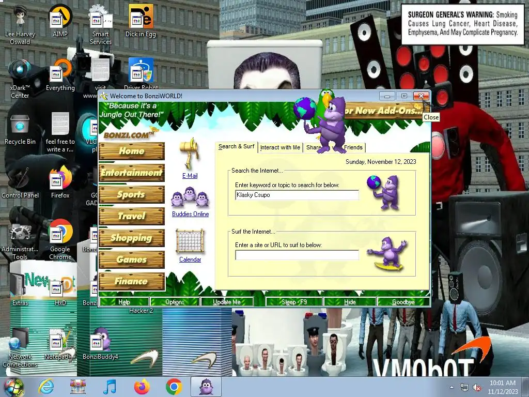The width and height of the screenshot is (529, 397).
Task: Open Firefox from the taskbar
Action: point(142,387)
